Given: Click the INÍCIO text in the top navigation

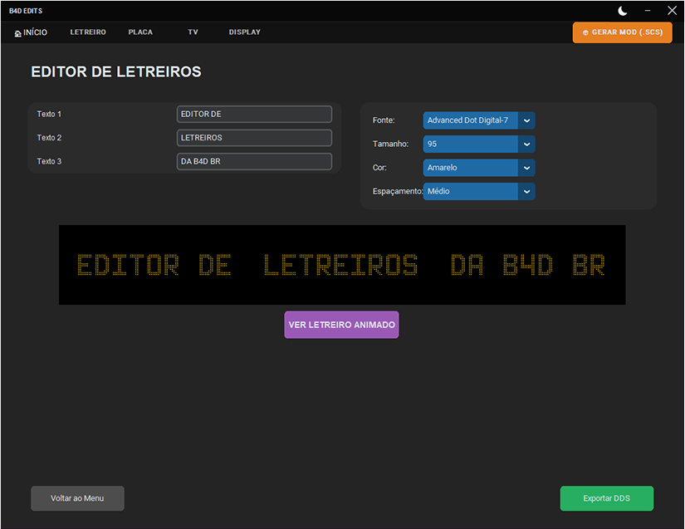Looking at the screenshot, I should (x=36, y=32).
